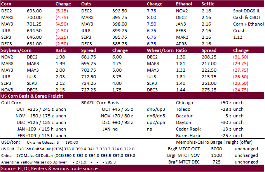Select Soybean/Corn ratio 2.00

tap(60, 70)
